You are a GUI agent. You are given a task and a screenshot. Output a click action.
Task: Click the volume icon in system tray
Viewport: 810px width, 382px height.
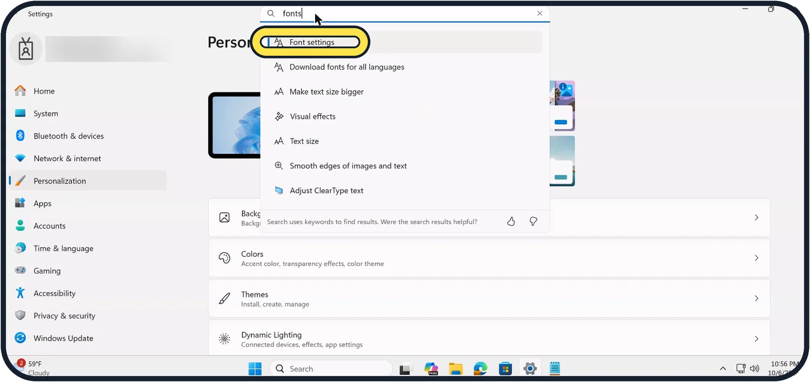coord(754,369)
